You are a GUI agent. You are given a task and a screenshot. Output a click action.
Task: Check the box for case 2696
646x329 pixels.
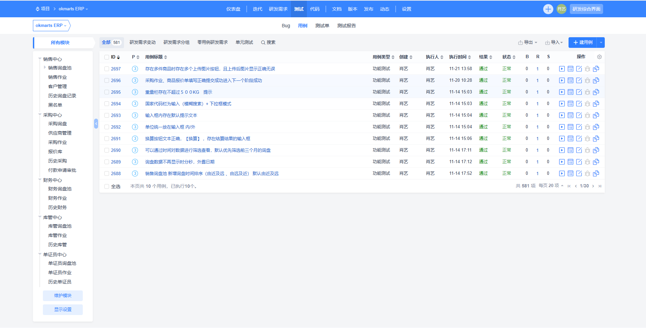tap(107, 80)
